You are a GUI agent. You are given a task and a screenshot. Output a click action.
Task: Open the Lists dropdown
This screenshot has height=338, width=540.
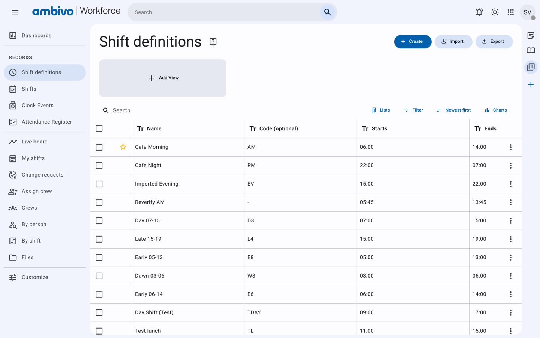tap(381, 110)
